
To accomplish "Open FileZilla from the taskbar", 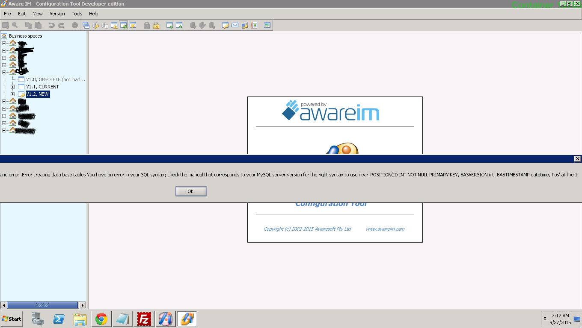I will click(145, 319).
